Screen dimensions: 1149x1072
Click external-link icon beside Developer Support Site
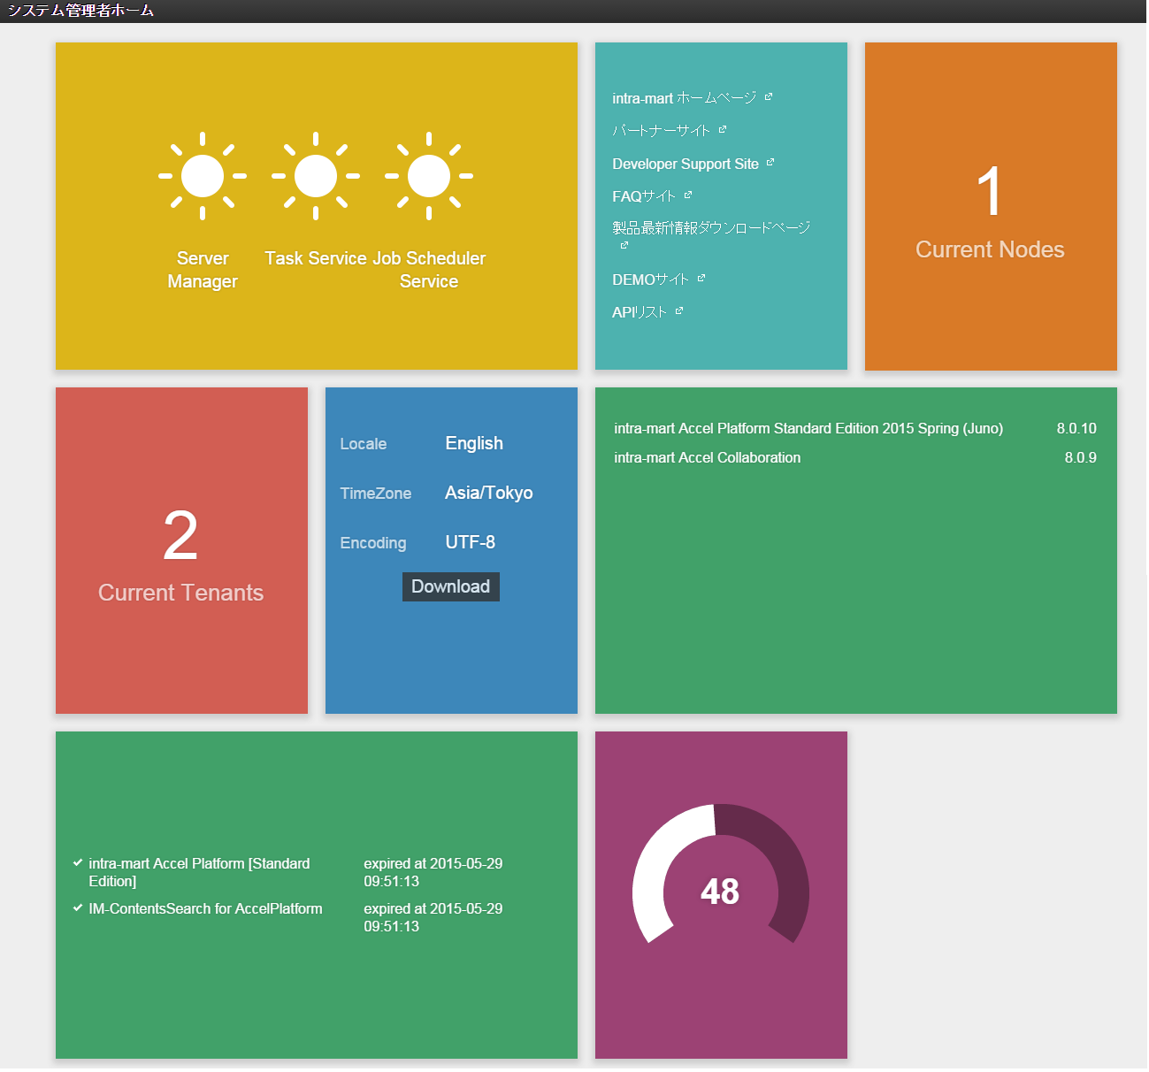coord(770,162)
